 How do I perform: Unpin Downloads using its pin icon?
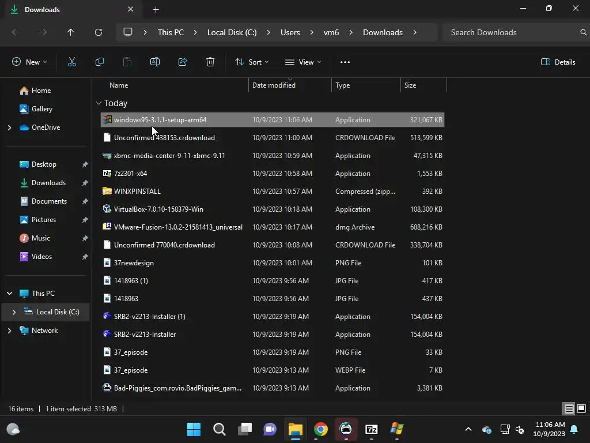tap(85, 183)
